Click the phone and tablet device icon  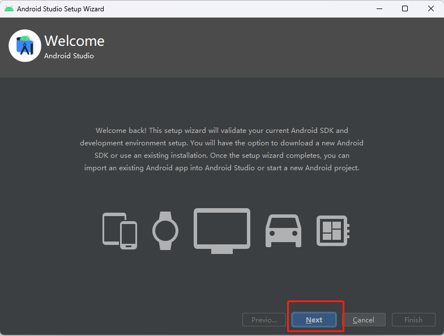pyautogui.click(x=120, y=231)
